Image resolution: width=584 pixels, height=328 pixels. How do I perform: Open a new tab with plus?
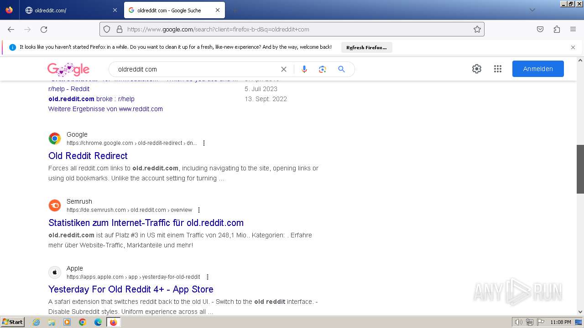coord(235,10)
